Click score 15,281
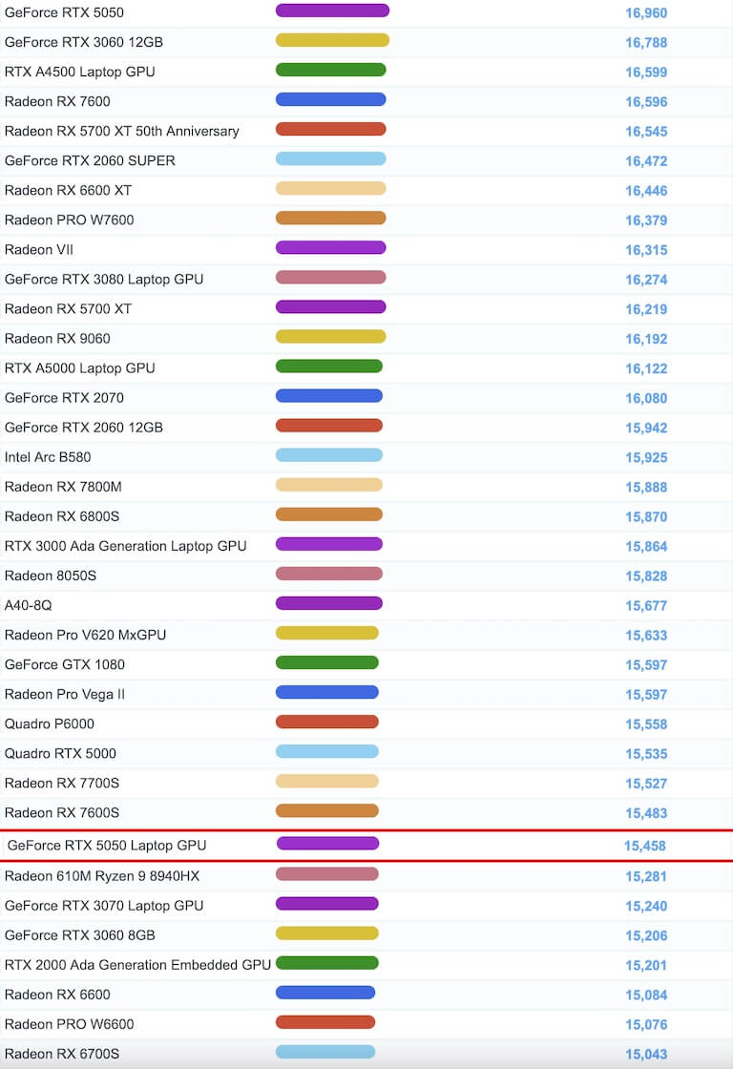Viewport: 733px width, 1069px height. (646, 877)
